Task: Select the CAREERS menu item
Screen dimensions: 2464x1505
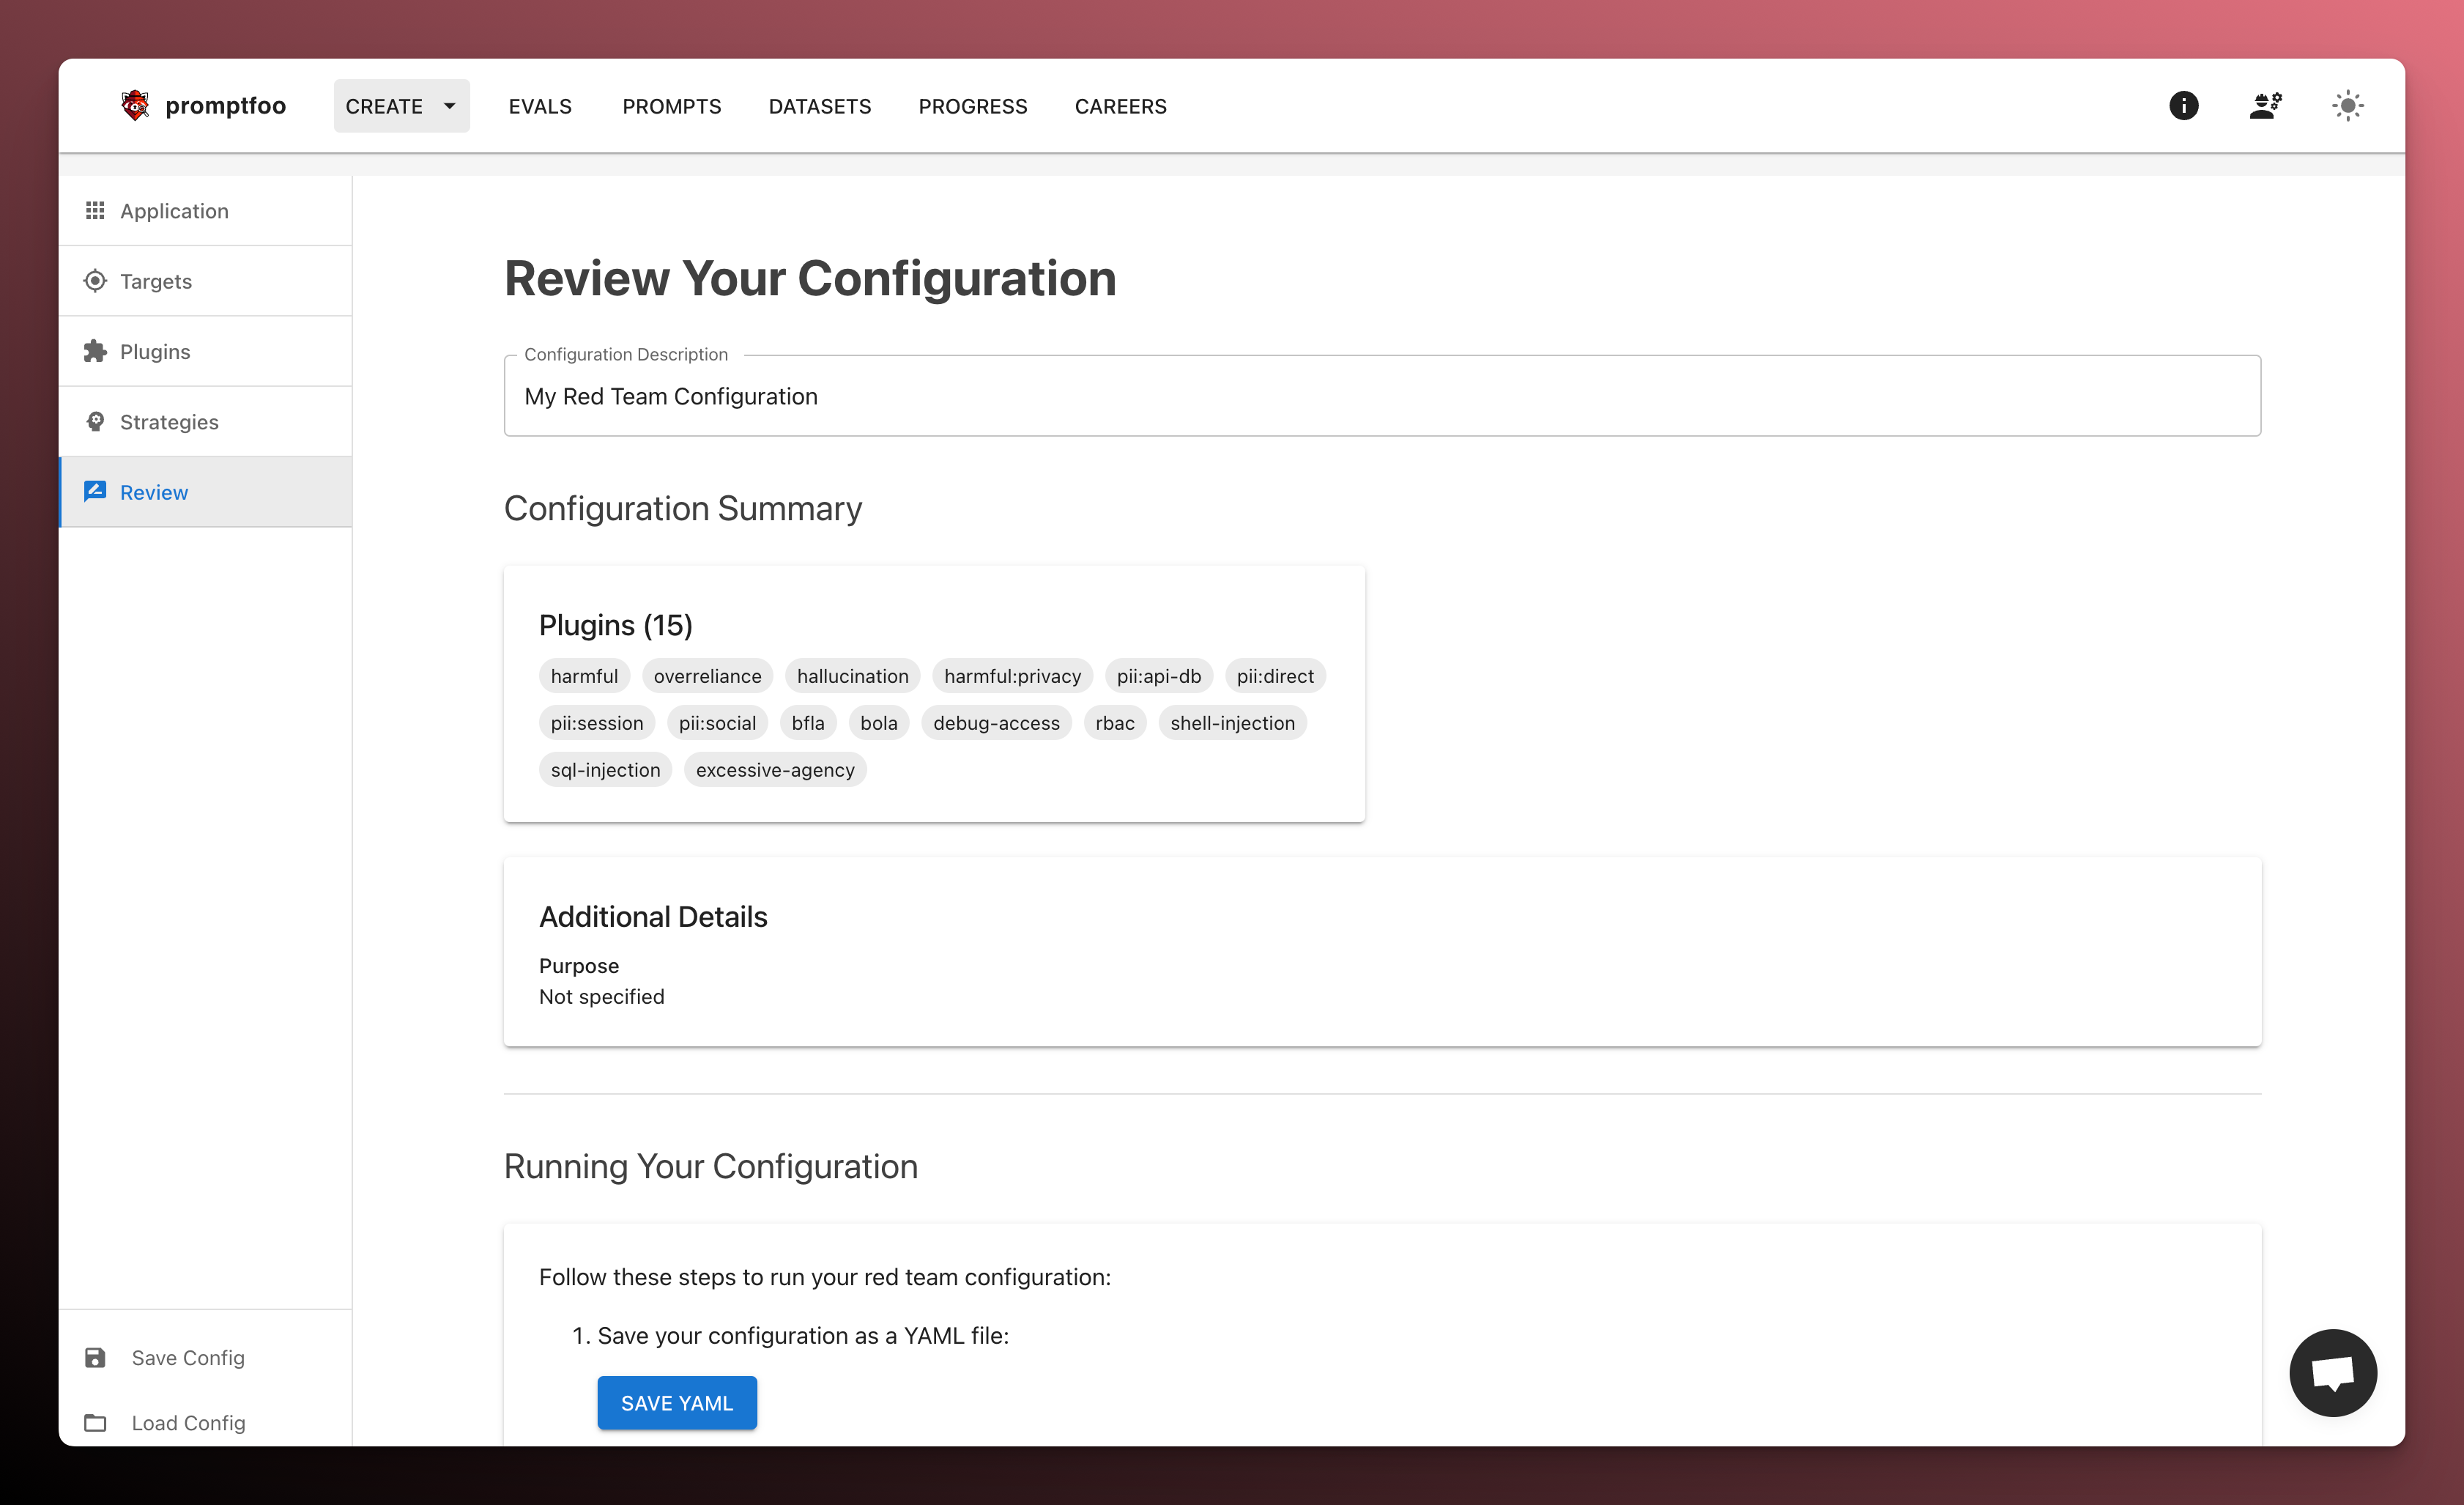Action: pyautogui.click(x=1121, y=106)
